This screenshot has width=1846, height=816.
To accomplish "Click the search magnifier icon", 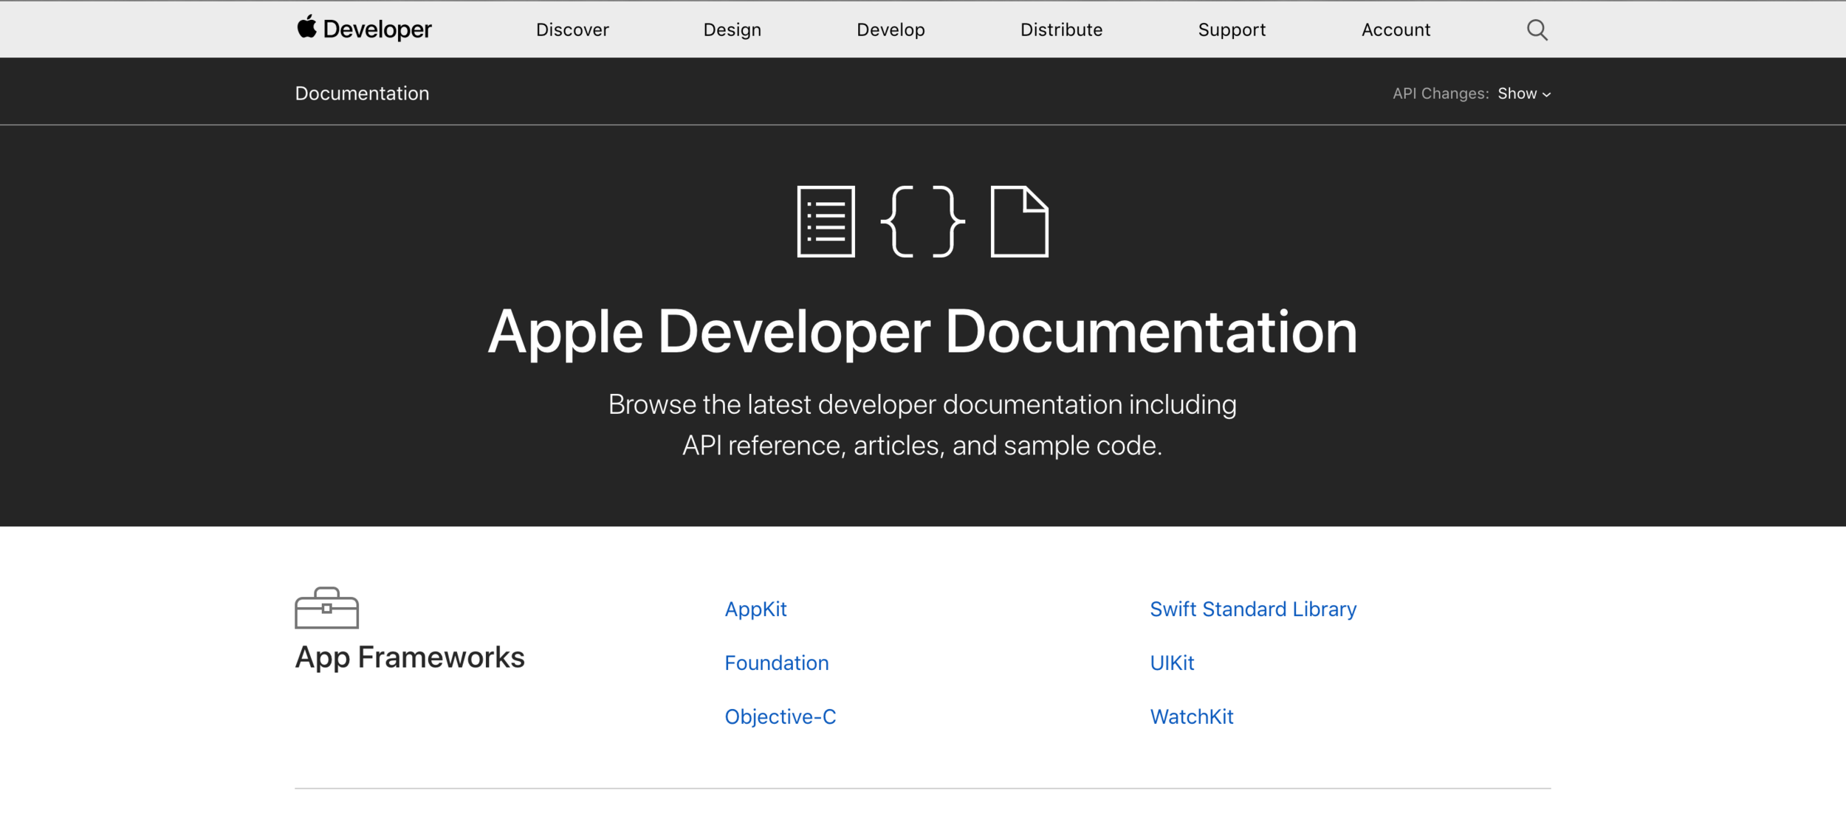I will coord(1537,30).
